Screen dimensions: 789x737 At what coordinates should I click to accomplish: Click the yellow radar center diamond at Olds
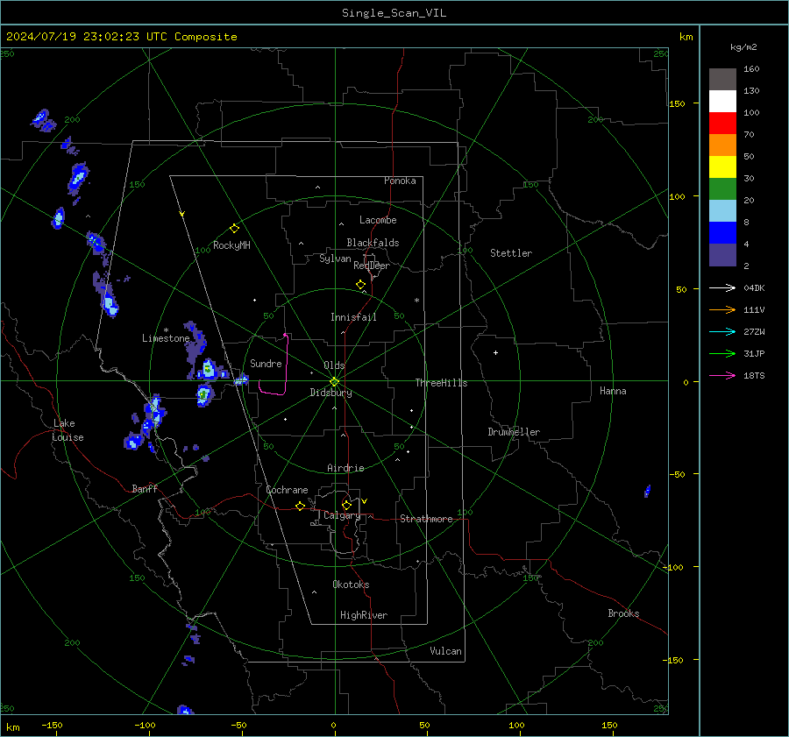click(335, 381)
